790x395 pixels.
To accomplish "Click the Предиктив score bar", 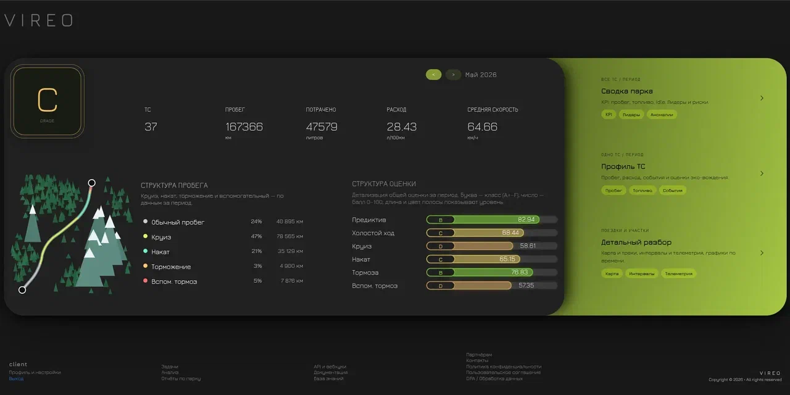I will click(492, 220).
